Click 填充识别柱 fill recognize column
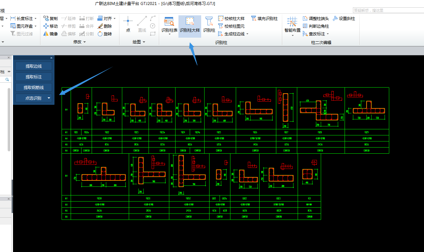424x252 pixels. pos(264,19)
